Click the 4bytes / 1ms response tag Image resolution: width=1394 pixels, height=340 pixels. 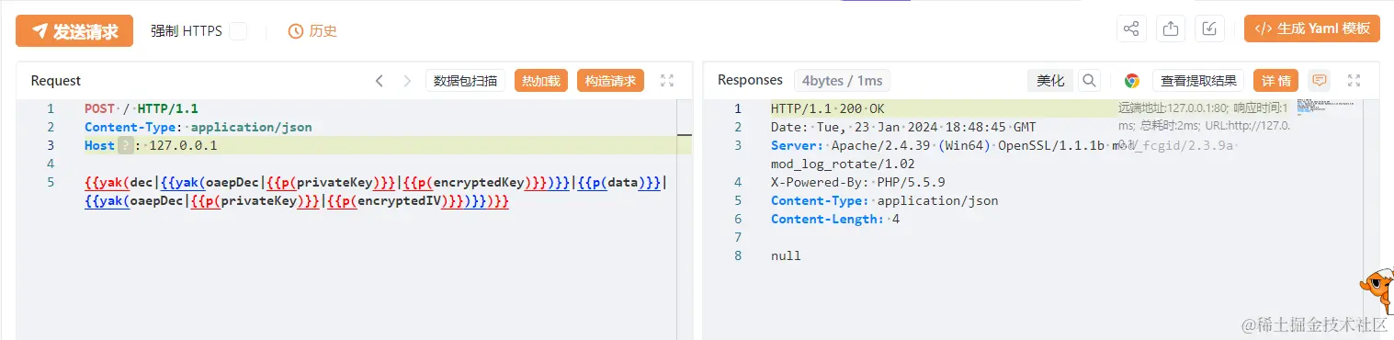click(843, 81)
